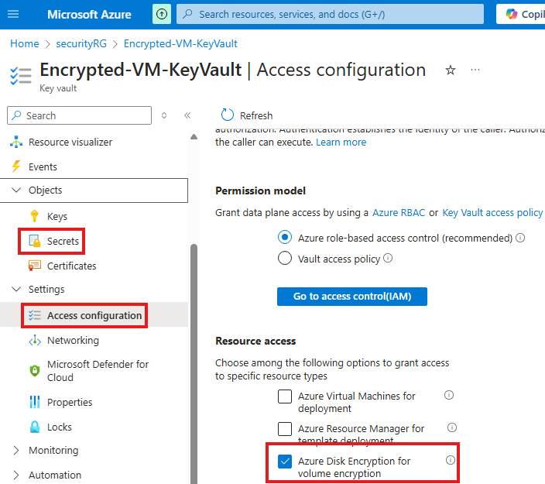Click the global search resources field
The width and height of the screenshot is (545, 484).
[330, 14]
